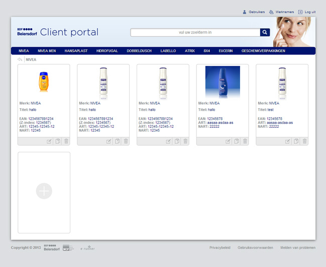The image size is (326, 267).
Task: Open the ATRIX category
Action: 190,51
